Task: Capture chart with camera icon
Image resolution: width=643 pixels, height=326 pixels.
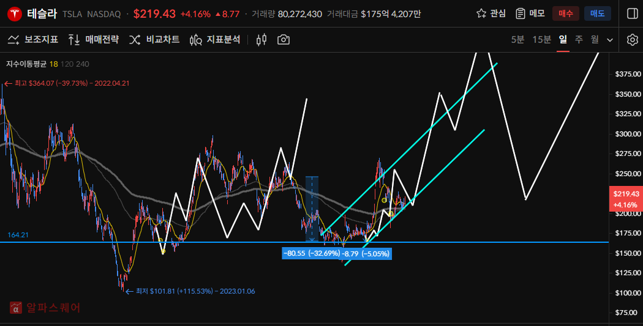Action: [284, 40]
